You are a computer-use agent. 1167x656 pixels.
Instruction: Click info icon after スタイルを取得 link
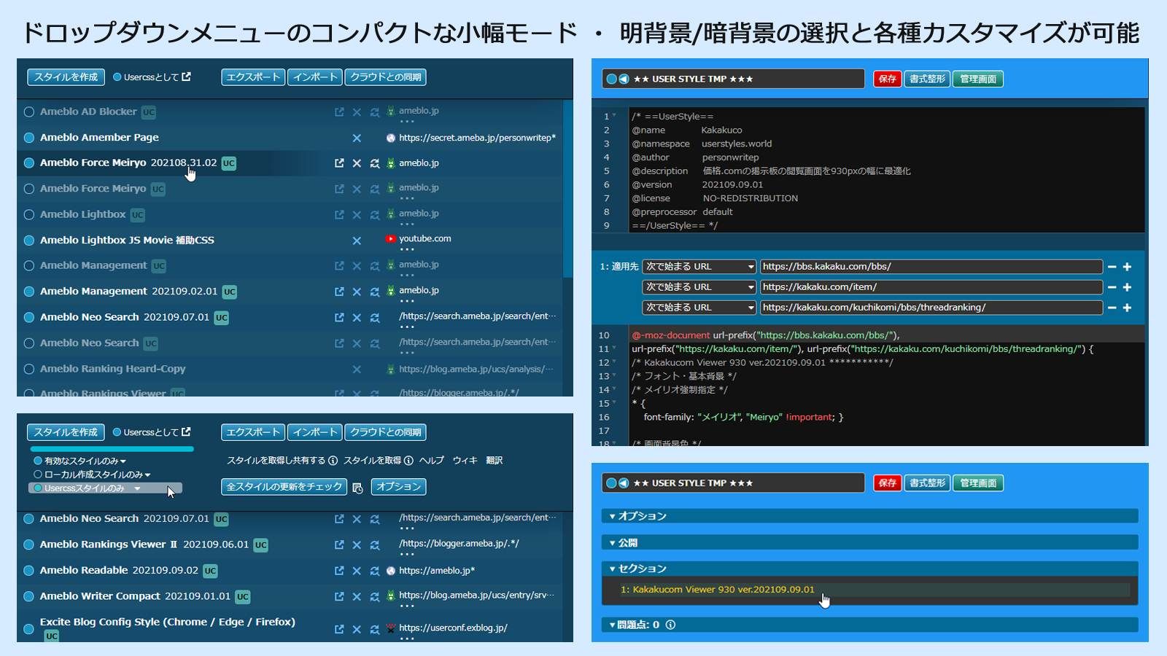pos(408,461)
